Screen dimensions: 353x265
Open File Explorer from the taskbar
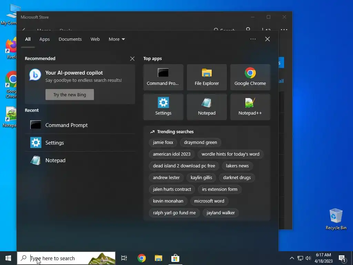click(159, 258)
